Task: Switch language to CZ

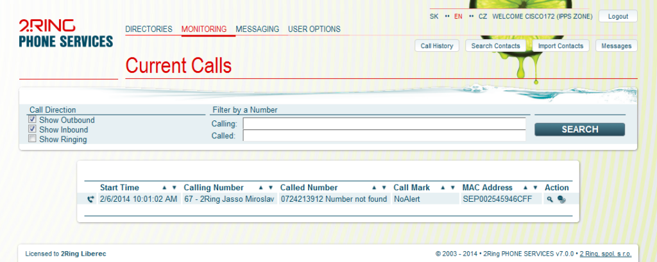Action: [x=482, y=17]
